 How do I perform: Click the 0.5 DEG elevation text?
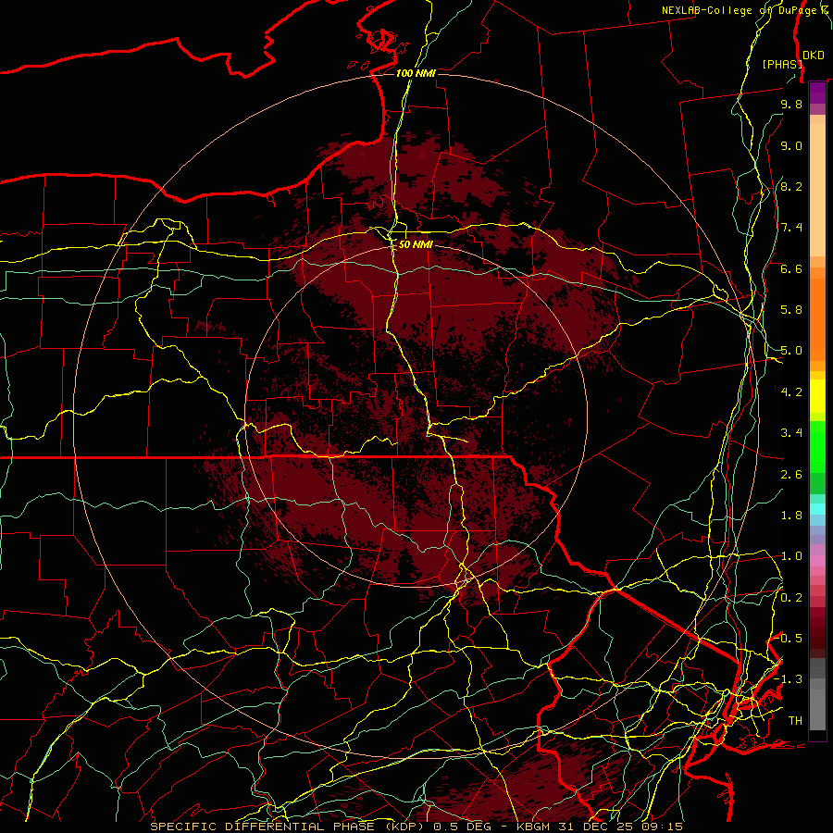coord(463,827)
